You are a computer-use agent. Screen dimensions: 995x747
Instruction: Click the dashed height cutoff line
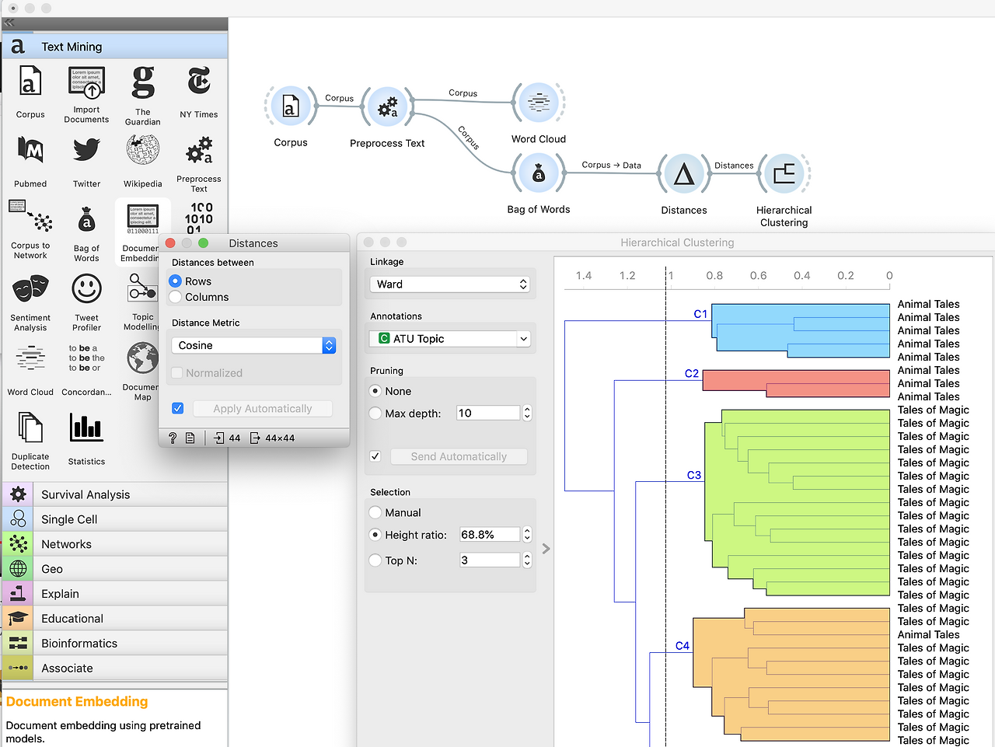(666, 505)
